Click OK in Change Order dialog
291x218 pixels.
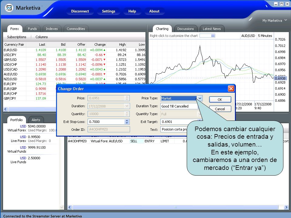point(220,100)
